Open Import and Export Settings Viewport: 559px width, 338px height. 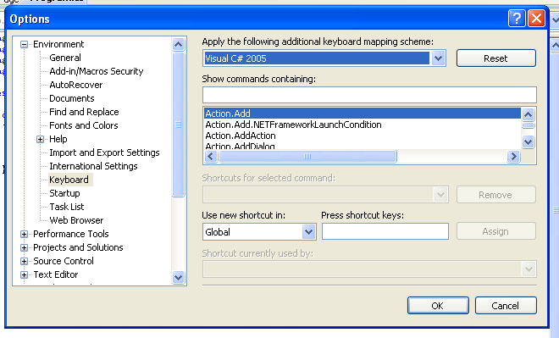pos(104,152)
